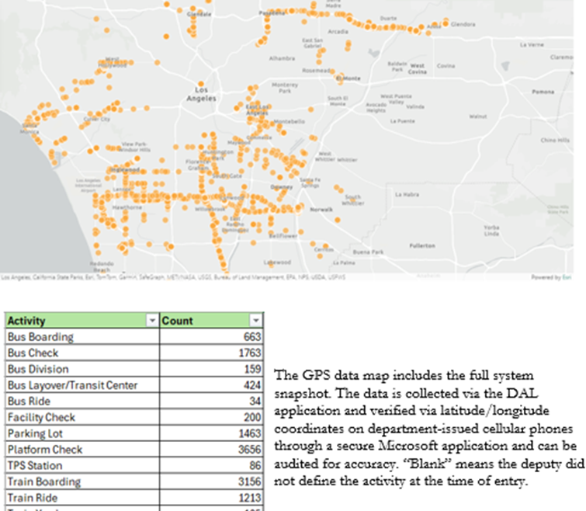This screenshot has height=511, width=586.
Task: Click the Los Angeles city label on map
Action: pos(201,94)
